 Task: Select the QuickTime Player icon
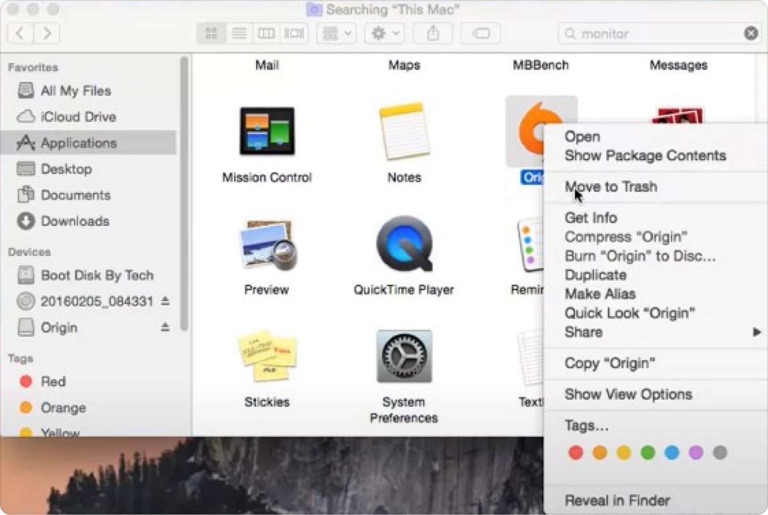[x=404, y=244]
